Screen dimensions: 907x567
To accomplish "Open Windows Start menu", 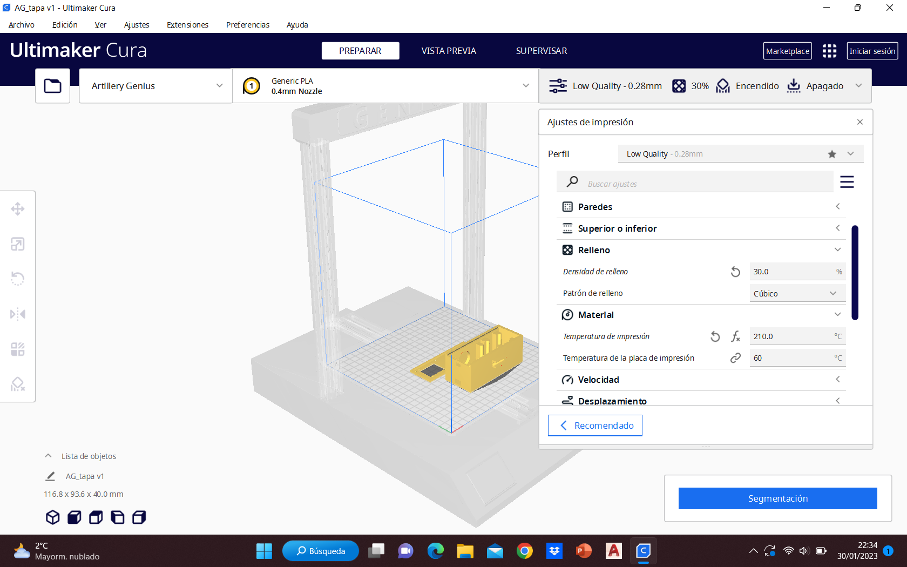I will click(x=264, y=551).
